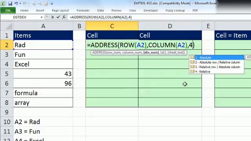The height and width of the screenshot is (141, 251).
Task: Open the PDF ribbon tab
Action: (195, 11)
